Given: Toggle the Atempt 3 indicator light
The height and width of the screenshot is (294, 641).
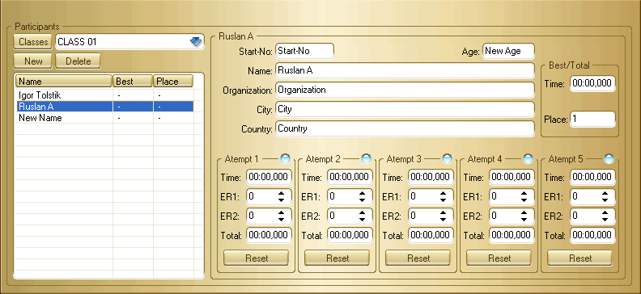Looking at the screenshot, I should (x=448, y=158).
